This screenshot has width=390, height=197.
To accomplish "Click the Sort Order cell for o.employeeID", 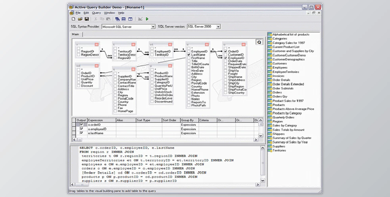I will click(x=171, y=129).
